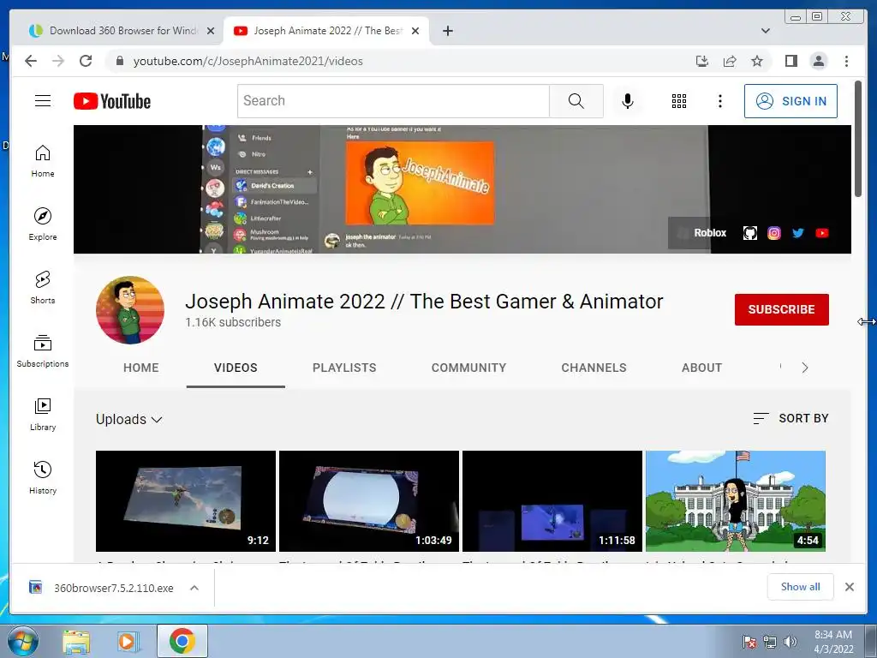The height and width of the screenshot is (658, 877).
Task: Subscribe to Joseph Animate channel
Action: coord(781,309)
